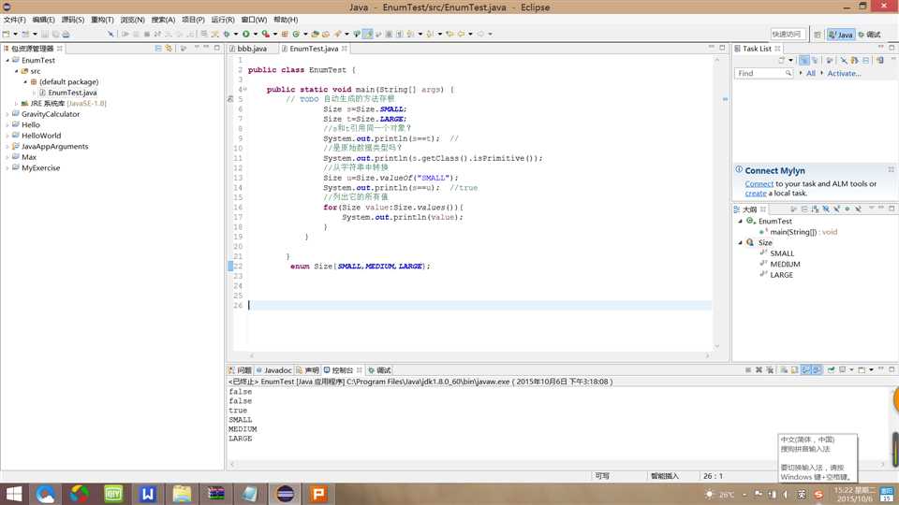Switch to 调试 debug perspective button
The image size is (899, 505).
[x=870, y=35]
